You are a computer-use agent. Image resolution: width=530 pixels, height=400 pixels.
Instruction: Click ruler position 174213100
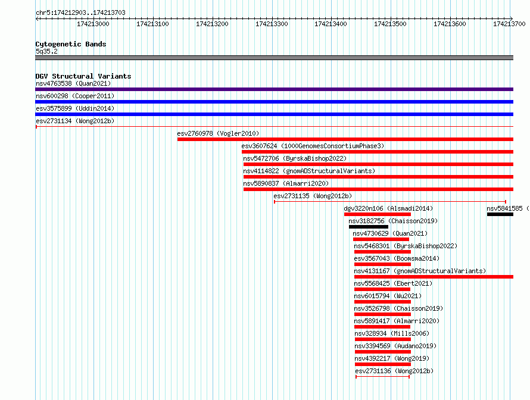(x=152, y=24)
